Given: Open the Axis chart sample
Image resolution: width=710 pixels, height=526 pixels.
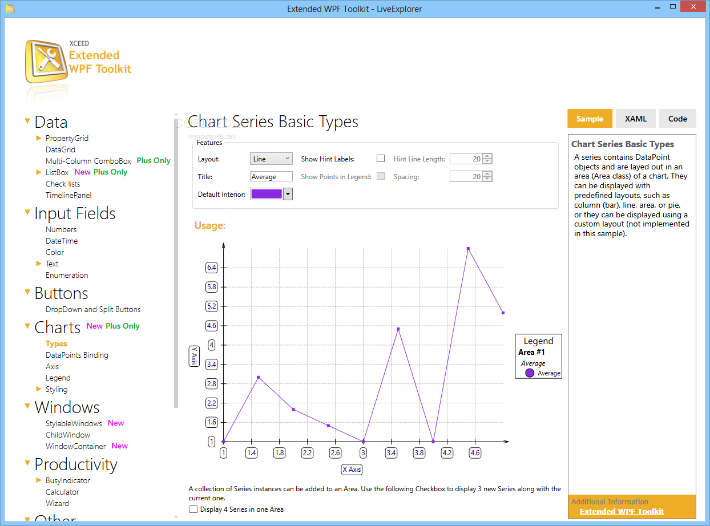Looking at the screenshot, I should click(x=53, y=366).
